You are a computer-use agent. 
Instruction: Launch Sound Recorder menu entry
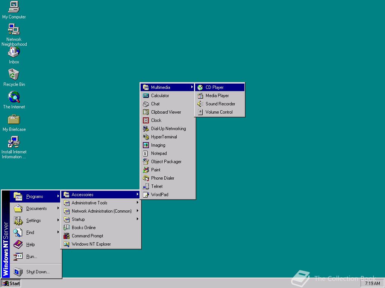tap(220, 104)
